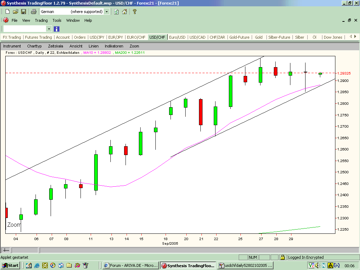
Task: Click the volume speaker tray icon
Action: point(317,265)
